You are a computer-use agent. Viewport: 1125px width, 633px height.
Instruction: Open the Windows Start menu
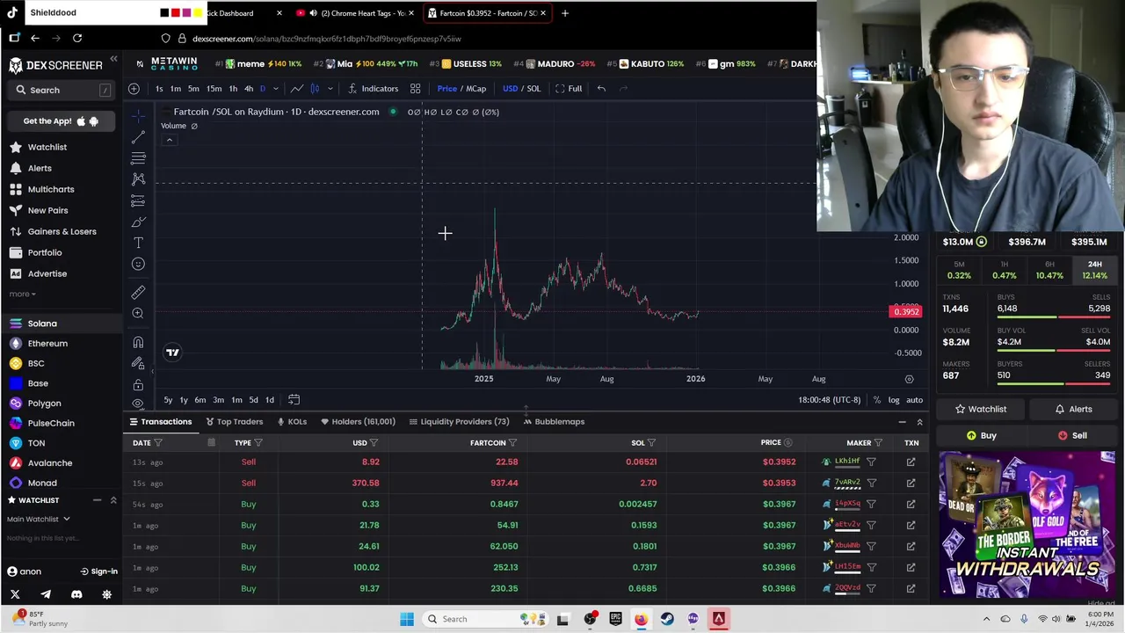click(x=407, y=619)
